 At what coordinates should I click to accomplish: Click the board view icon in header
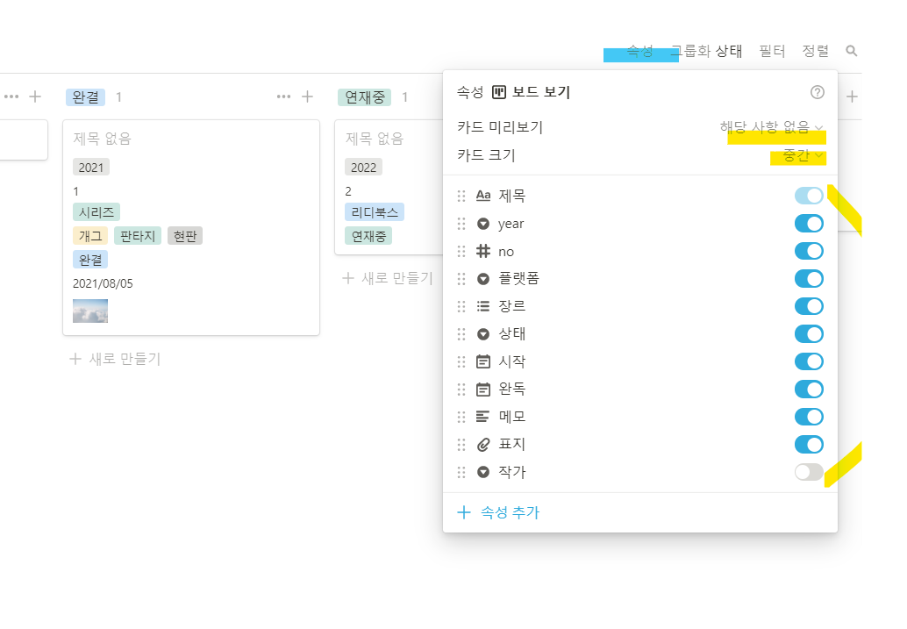coord(498,93)
